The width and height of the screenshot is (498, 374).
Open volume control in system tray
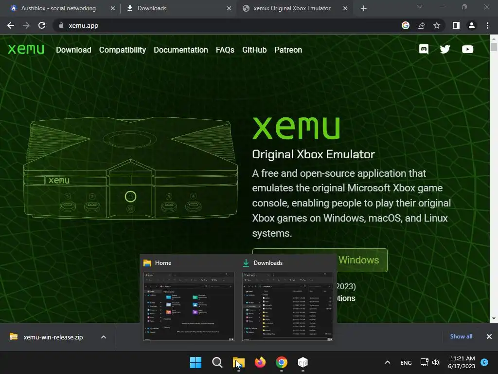click(x=436, y=362)
